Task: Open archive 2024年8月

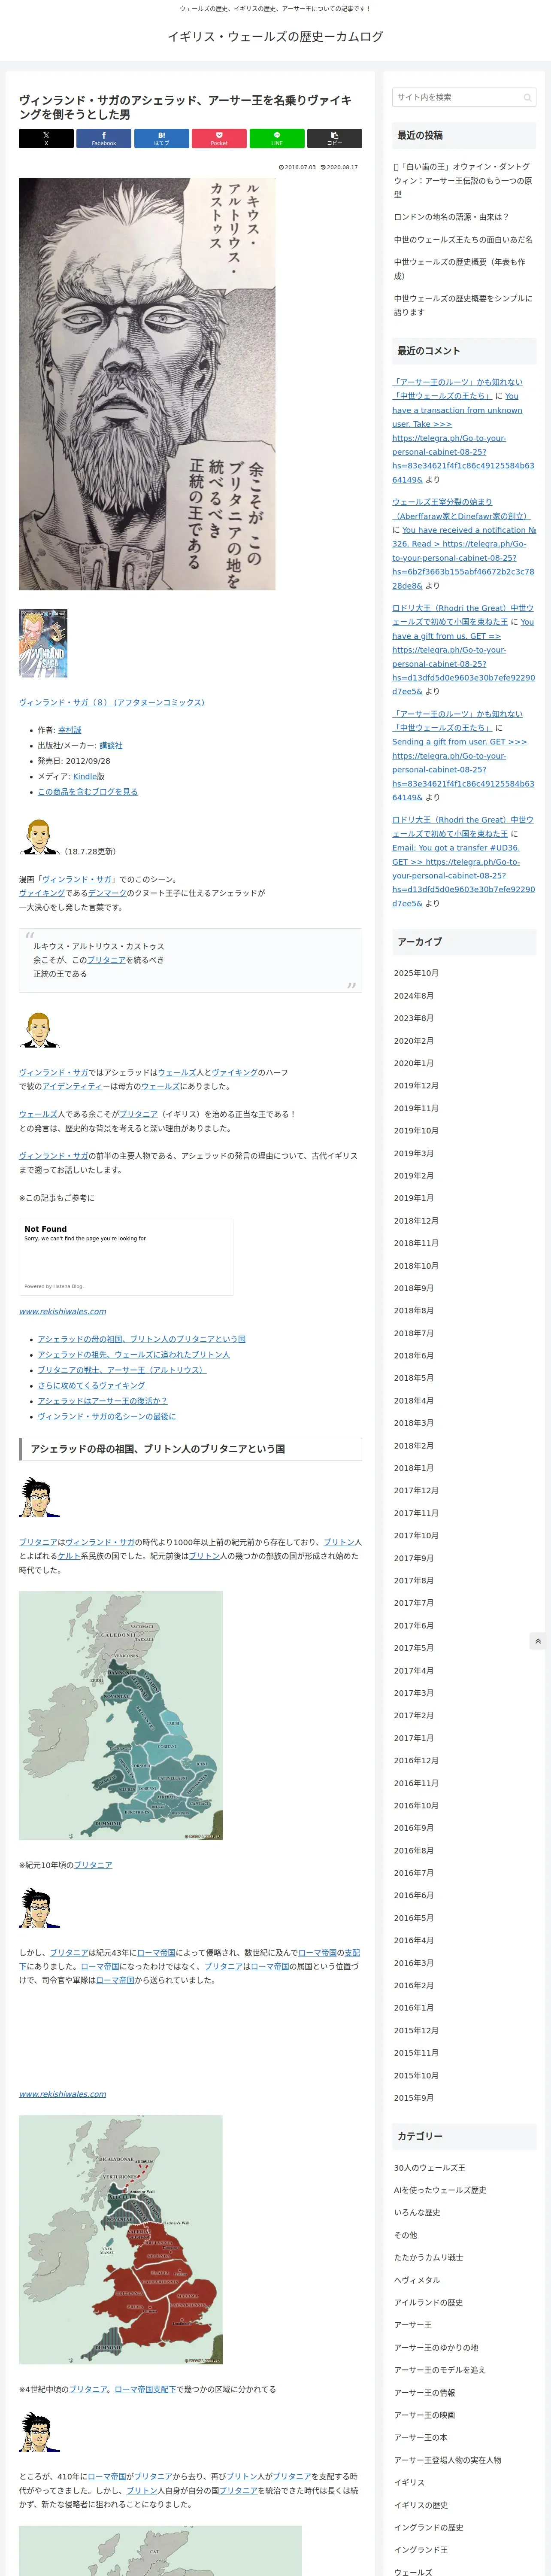Action: pos(414,996)
